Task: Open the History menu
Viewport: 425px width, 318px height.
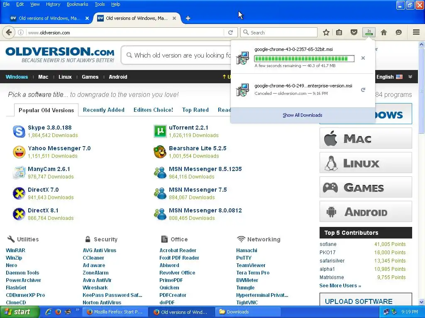Action: click(x=53, y=4)
